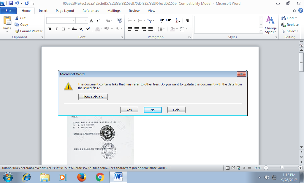The height and width of the screenshot is (183, 304).
Task: Toggle Italic formatting
Action: (56, 29)
